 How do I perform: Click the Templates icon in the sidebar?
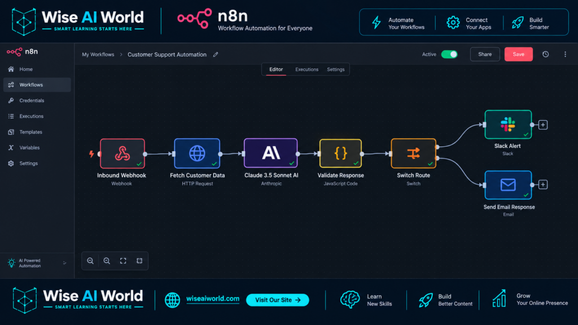11,132
